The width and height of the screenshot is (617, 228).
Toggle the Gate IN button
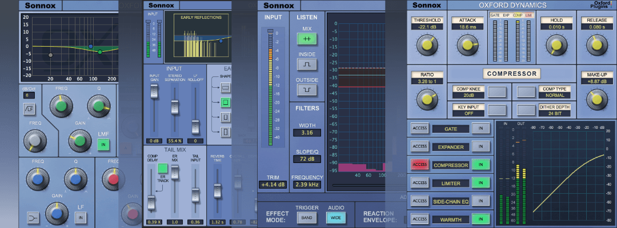pyautogui.click(x=480, y=129)
